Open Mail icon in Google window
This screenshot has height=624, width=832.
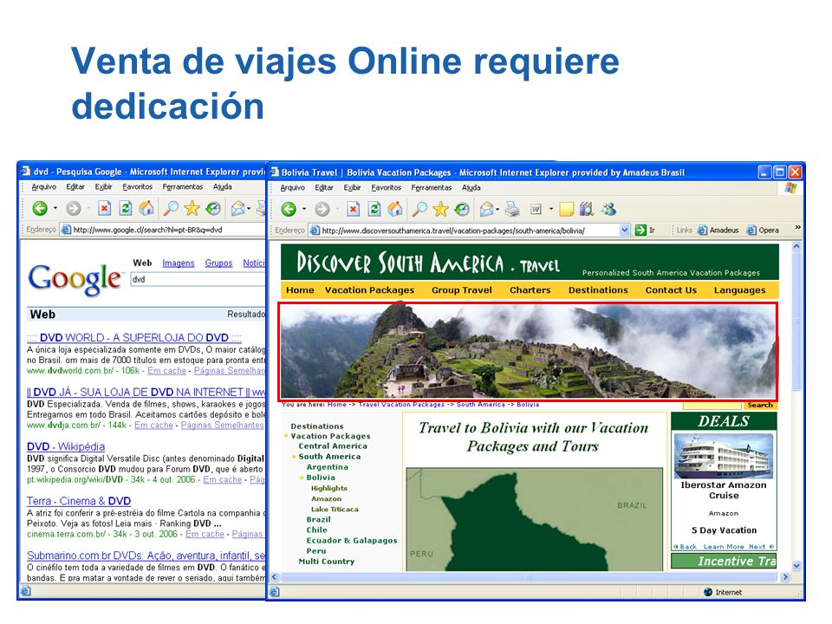coord(237,209)
